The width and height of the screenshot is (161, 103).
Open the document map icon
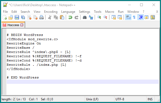pos(153,17)
